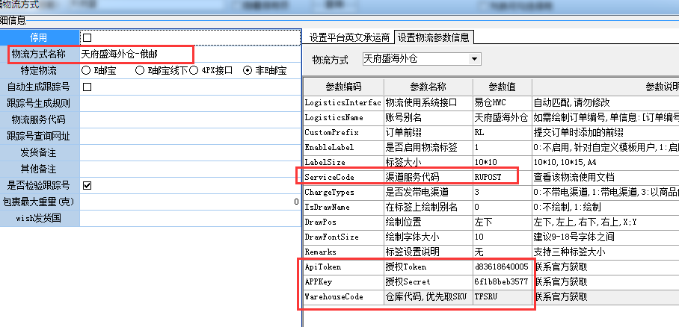Open the 物流方式 dropdown arrow
Screen dimensions: 679x327
coord(474,59)
